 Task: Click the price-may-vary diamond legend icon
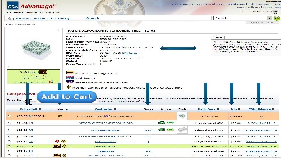click(68, 87)
